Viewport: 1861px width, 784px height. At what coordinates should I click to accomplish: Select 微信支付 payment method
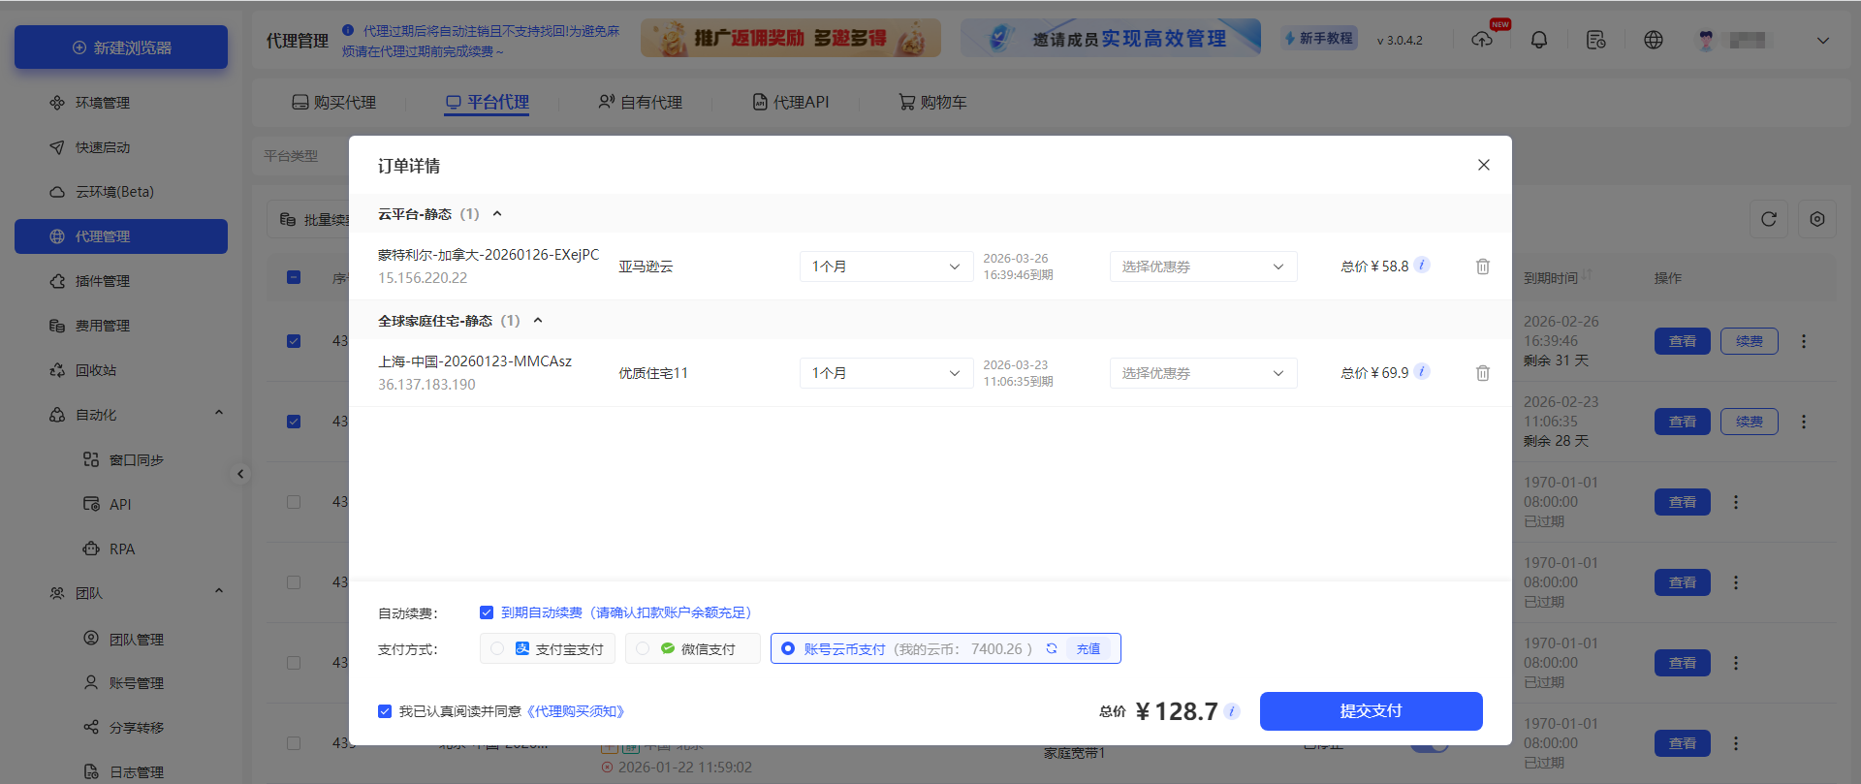(x=693, y=648)
